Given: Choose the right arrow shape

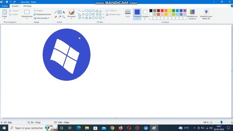Looking at the screenshot, I should 94,15.
